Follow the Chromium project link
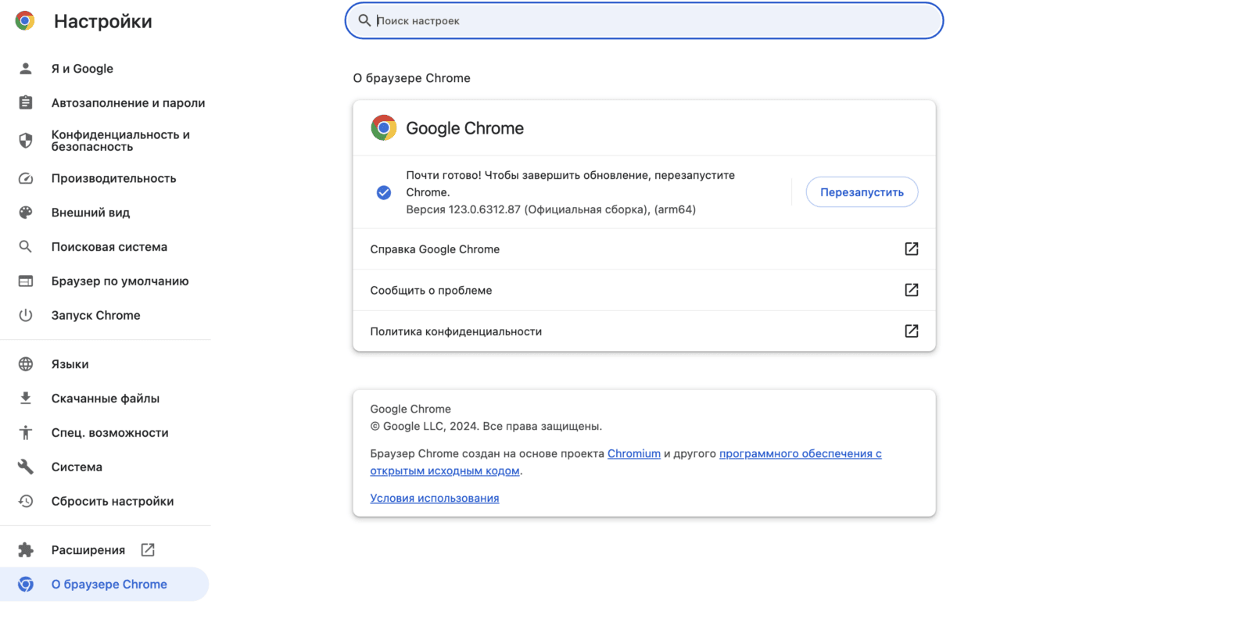The height and width of the screenshot is (633, 1251). point(633,454)
